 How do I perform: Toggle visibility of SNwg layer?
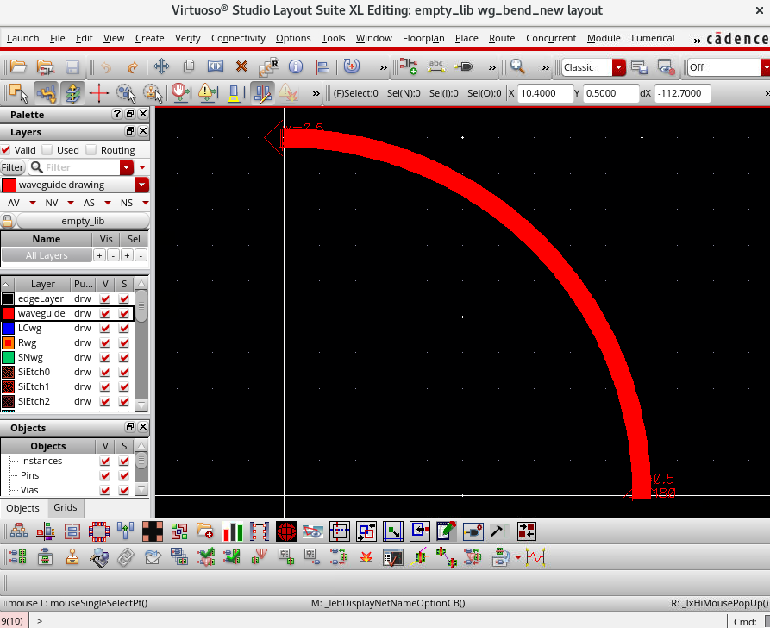(104, 357)
